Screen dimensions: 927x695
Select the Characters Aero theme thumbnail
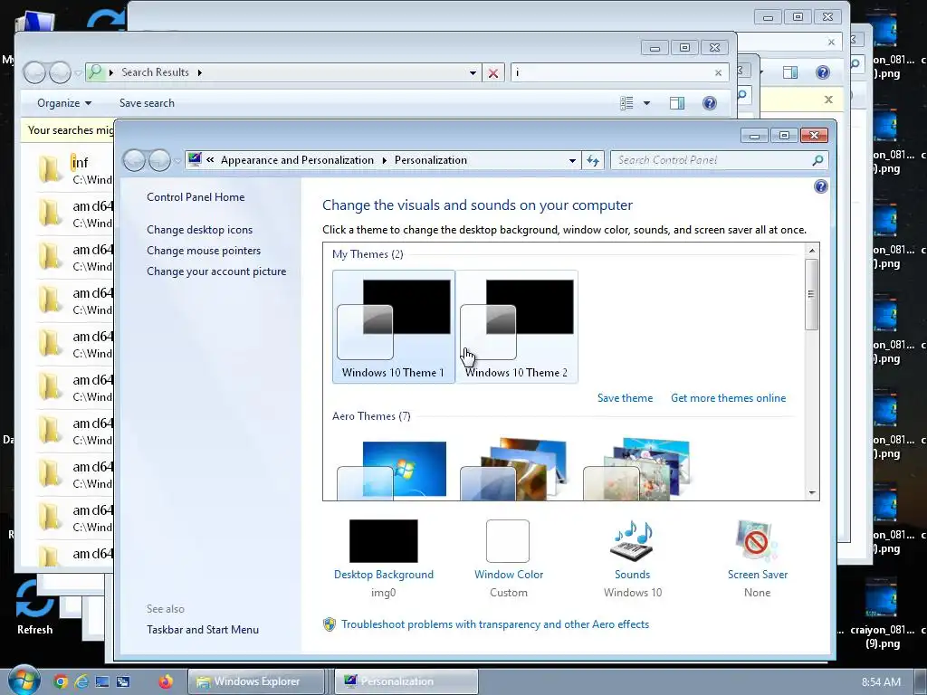636,469
